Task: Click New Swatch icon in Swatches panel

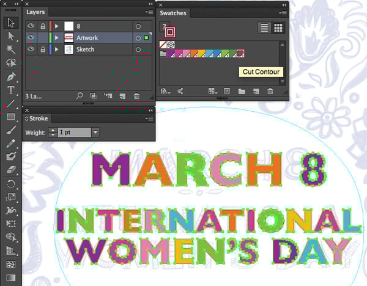Action: pos(256,91)
